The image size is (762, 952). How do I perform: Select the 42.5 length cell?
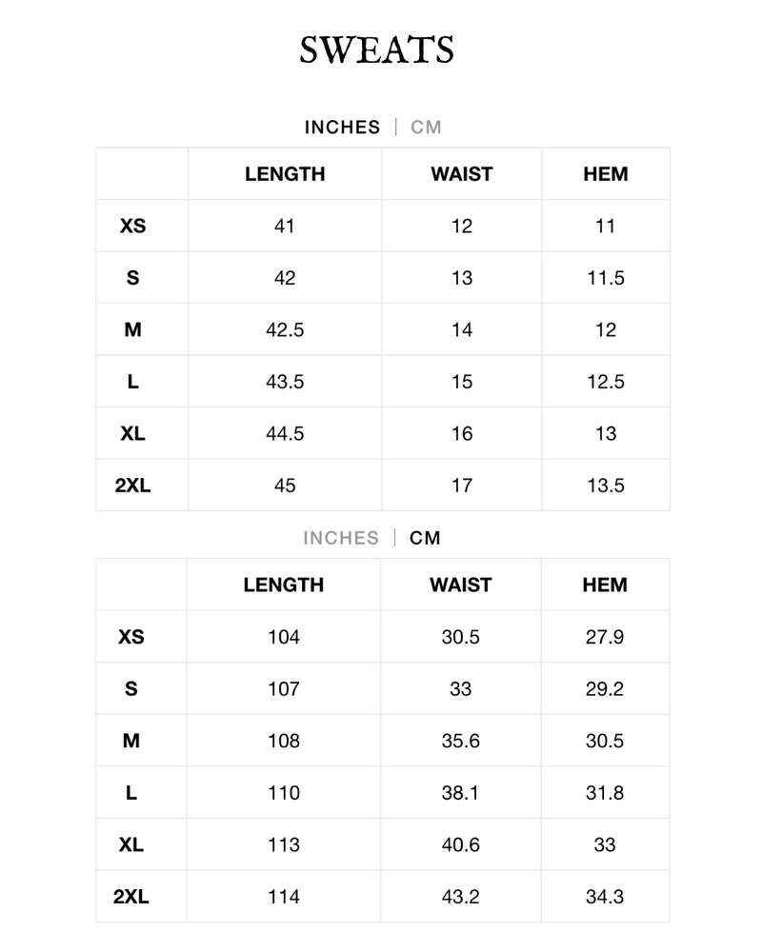pyautogui.click(x=285, y=330)
